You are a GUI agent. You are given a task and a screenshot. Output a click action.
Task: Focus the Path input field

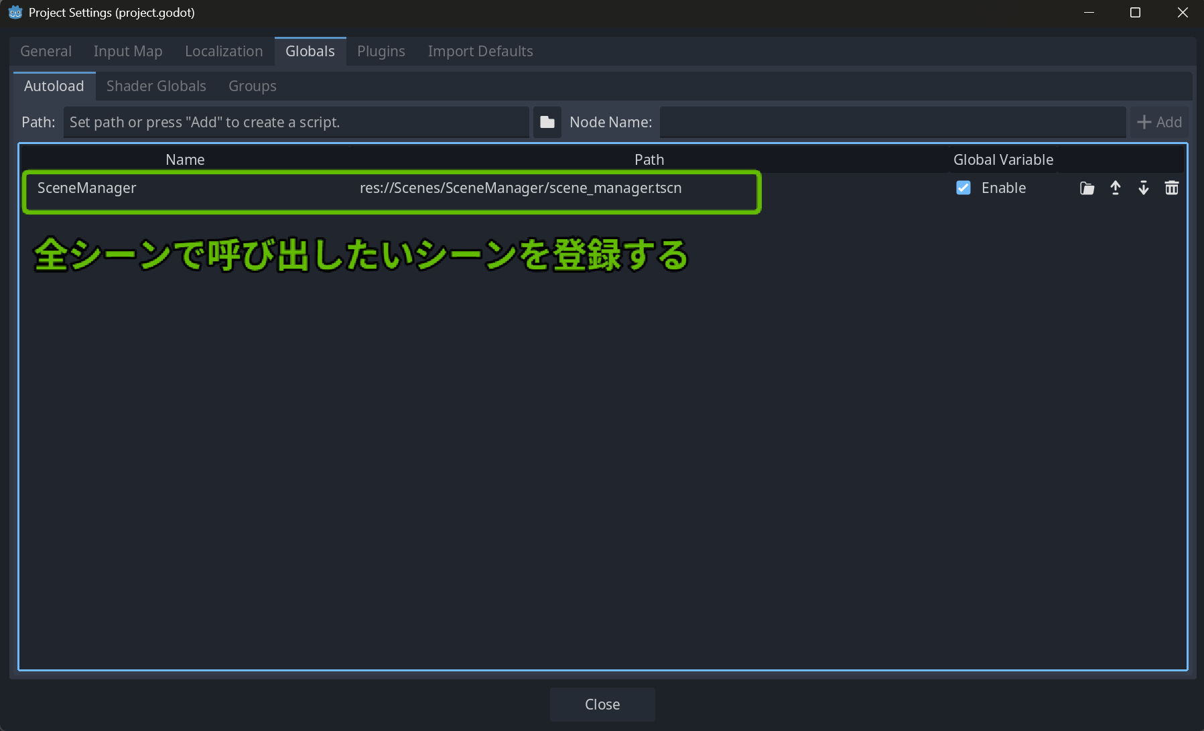tap(295, 122)
